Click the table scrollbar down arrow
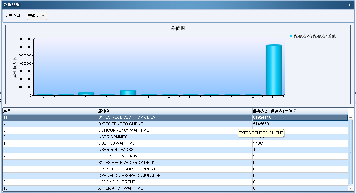356x193 pixels. (x=351, y=188)
